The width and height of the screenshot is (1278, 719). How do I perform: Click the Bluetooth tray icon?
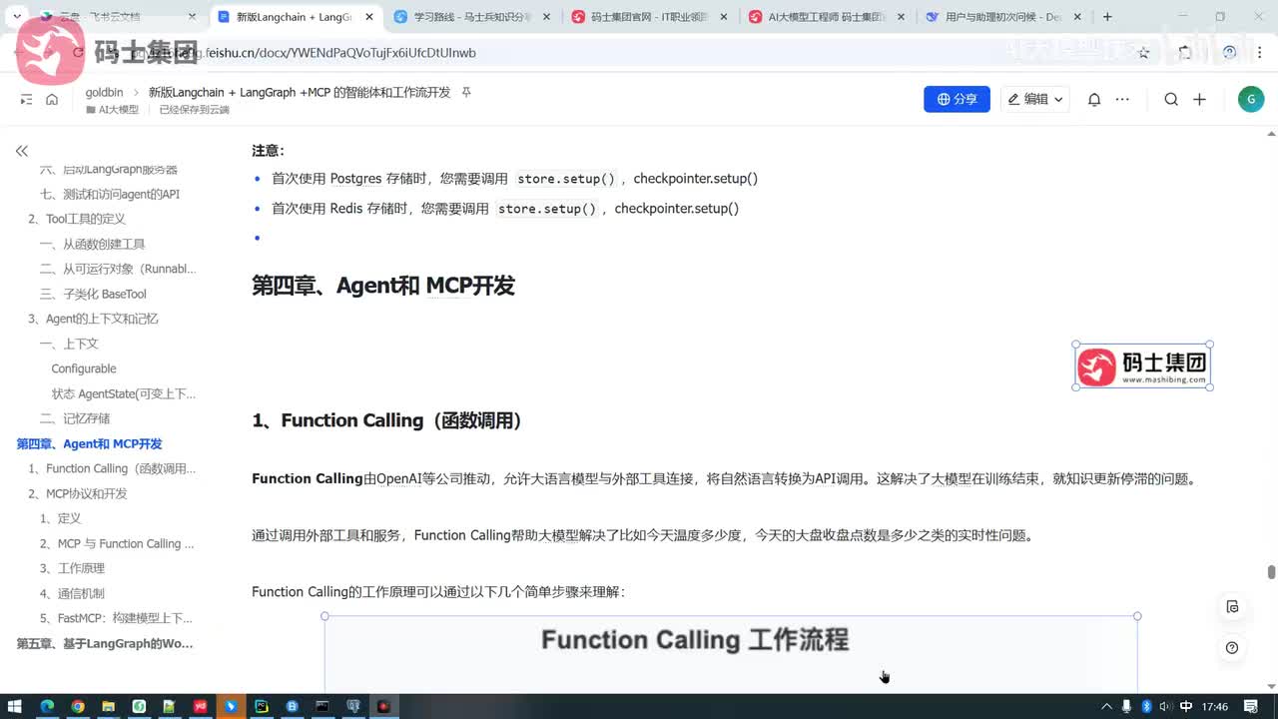[x=1147, y=706]
